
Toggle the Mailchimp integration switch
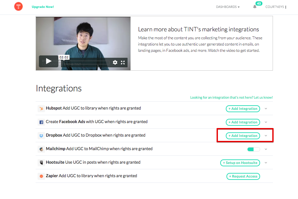click(253, 149)
